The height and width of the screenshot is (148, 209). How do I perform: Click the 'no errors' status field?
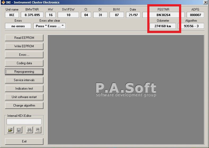pyautogui.click(x=18, y=26)
